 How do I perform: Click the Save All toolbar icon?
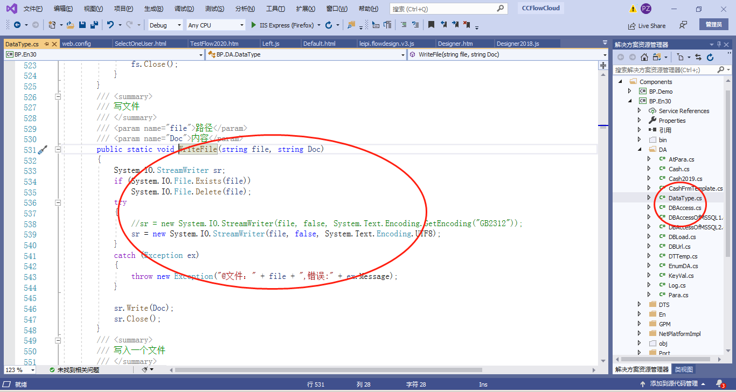tap(94, 25)
